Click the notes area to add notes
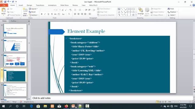Image resolution: width=195 pixels, height=109 pixels. pos(112,98)
